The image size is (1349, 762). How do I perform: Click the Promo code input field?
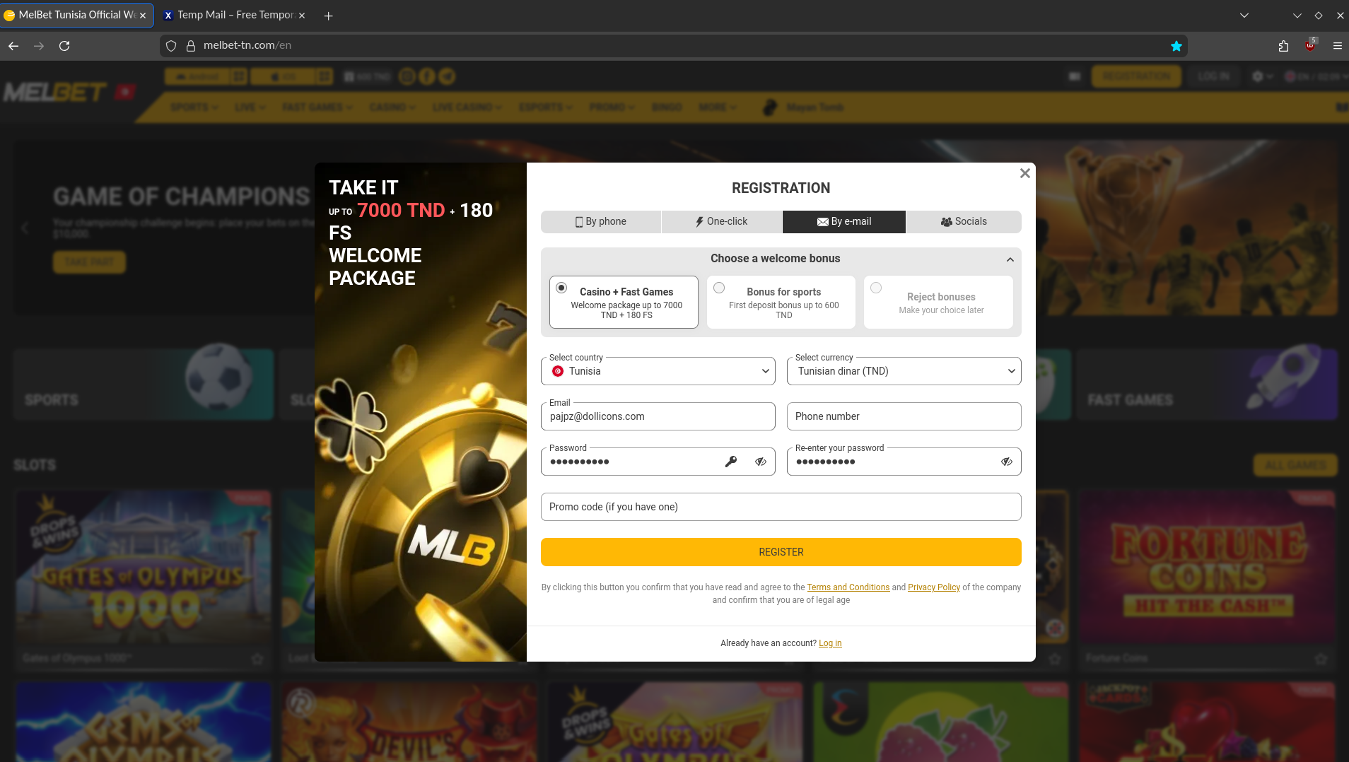click(781, 507)
